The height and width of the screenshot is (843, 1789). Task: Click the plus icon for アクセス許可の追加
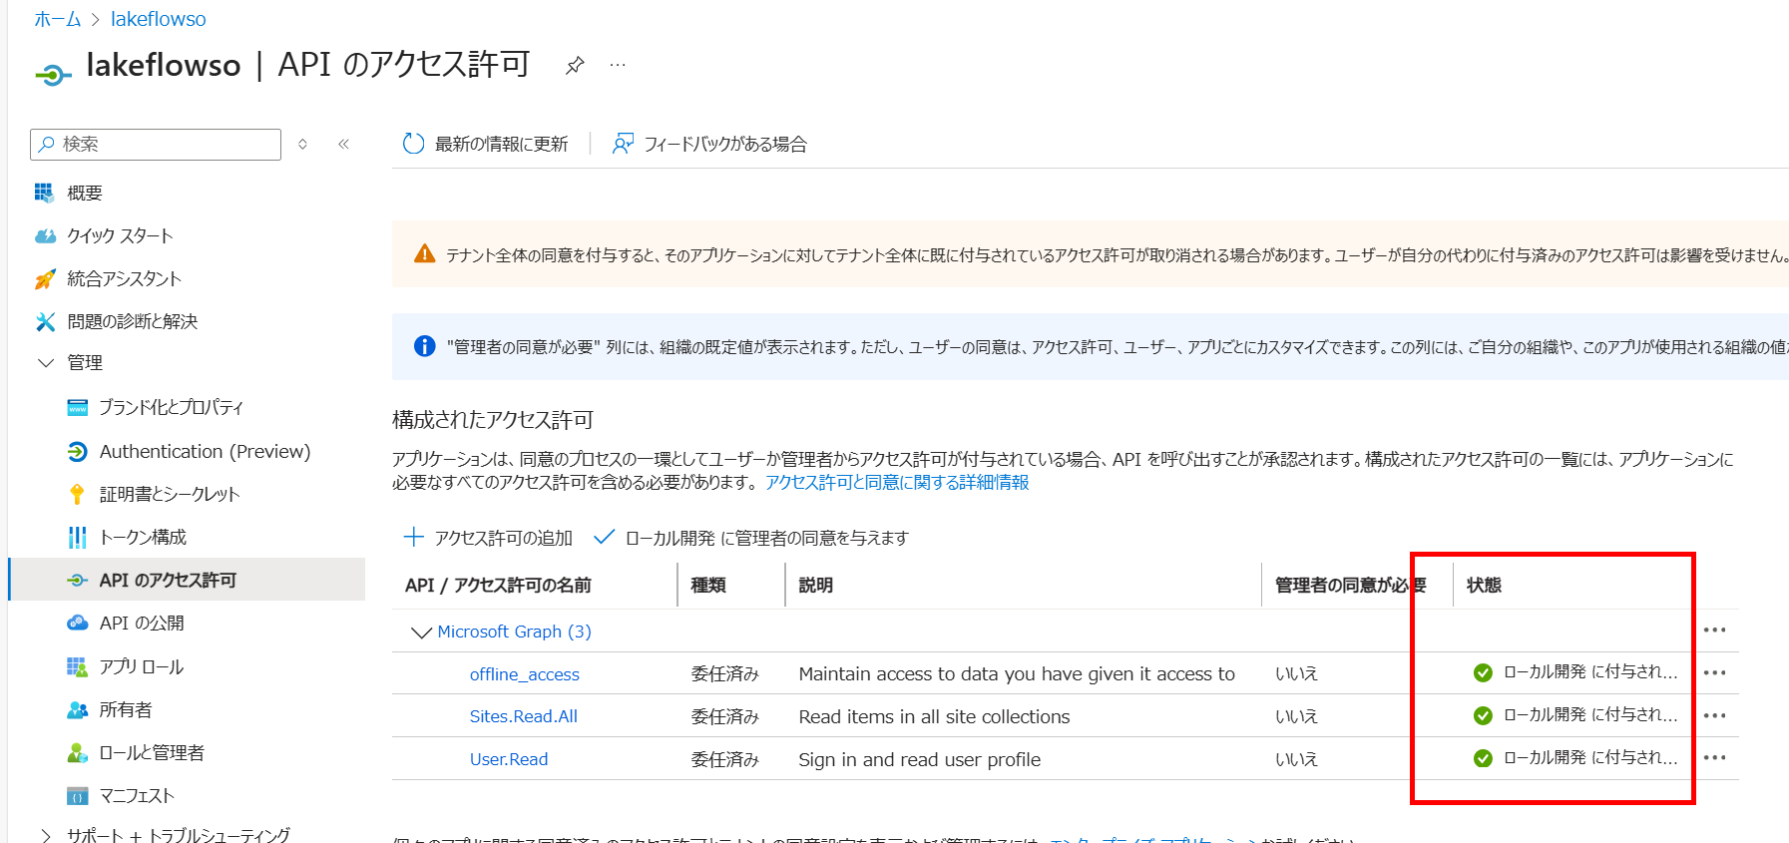coord(413,537)
